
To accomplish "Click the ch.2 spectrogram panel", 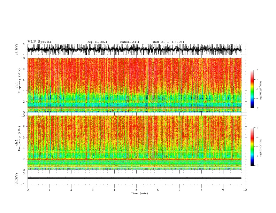I will (x=134, y=143).
